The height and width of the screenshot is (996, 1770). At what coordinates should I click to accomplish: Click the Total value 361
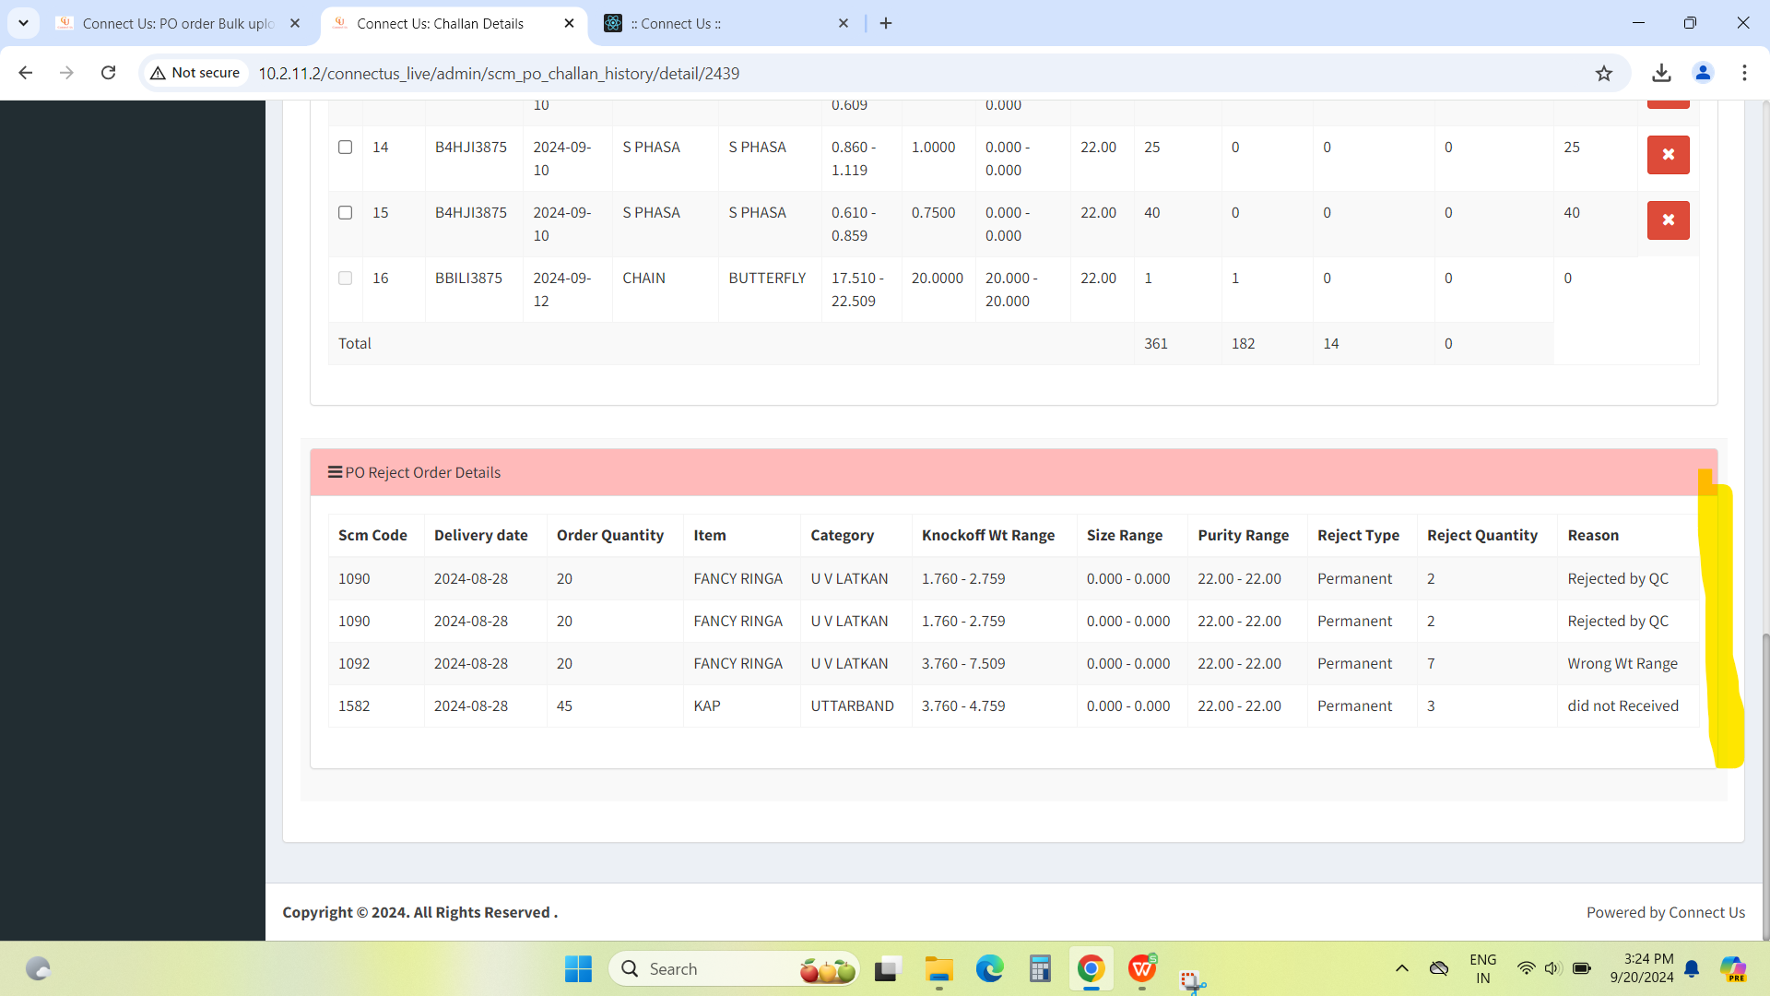[1156, 343]
